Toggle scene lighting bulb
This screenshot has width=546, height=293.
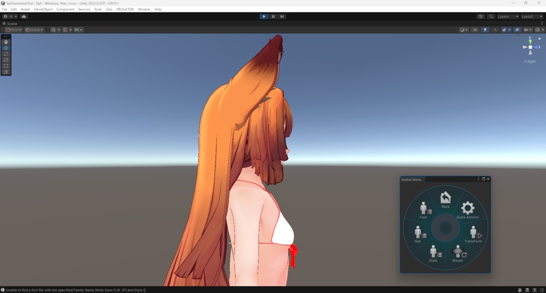point(485,30)
